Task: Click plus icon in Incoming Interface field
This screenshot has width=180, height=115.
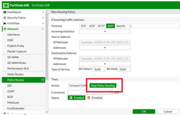Action: point(105,32)
